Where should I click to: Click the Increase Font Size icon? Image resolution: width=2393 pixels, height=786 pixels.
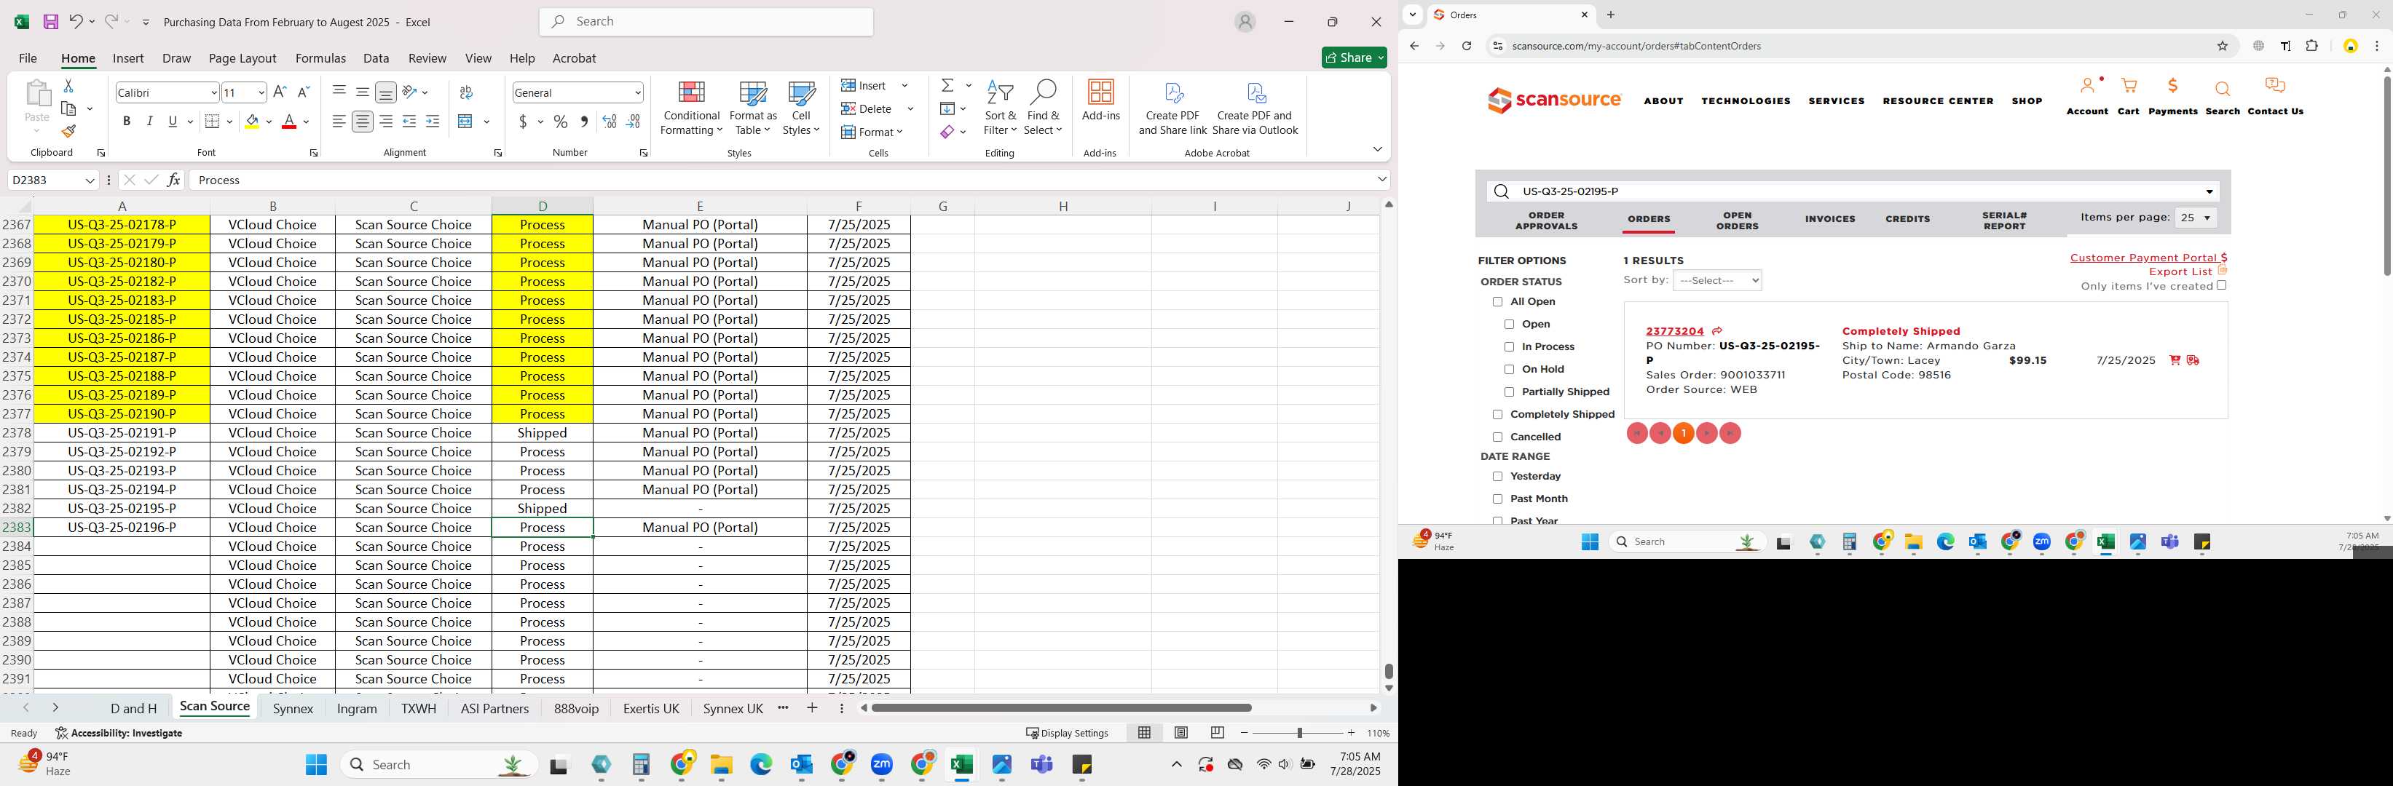[280, 92]
